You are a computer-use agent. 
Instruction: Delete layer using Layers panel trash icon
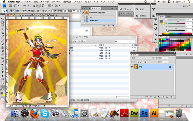coord(171,97)
